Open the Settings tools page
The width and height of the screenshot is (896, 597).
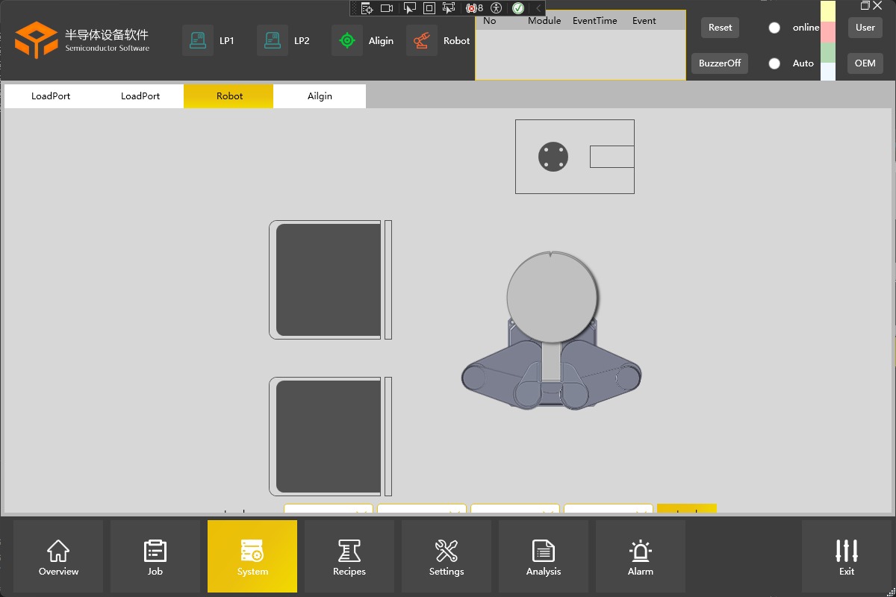pos(447,557)
